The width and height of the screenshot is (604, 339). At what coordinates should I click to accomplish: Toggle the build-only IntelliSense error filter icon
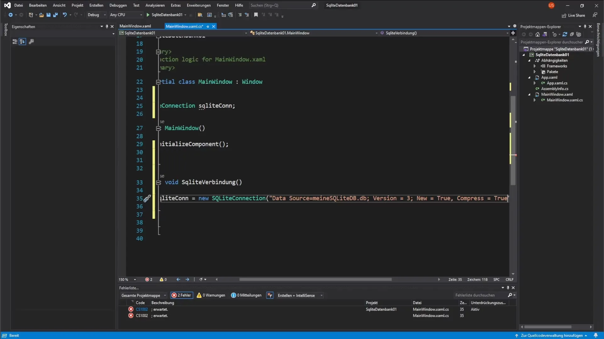click(x=270, y=295)
